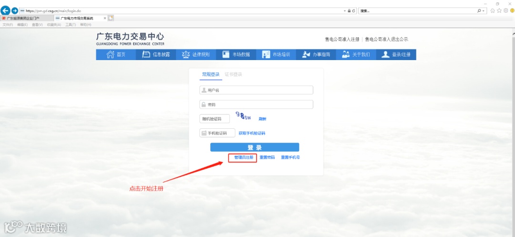
Task: Open the 编辑(E) menu
Action: 22,25
